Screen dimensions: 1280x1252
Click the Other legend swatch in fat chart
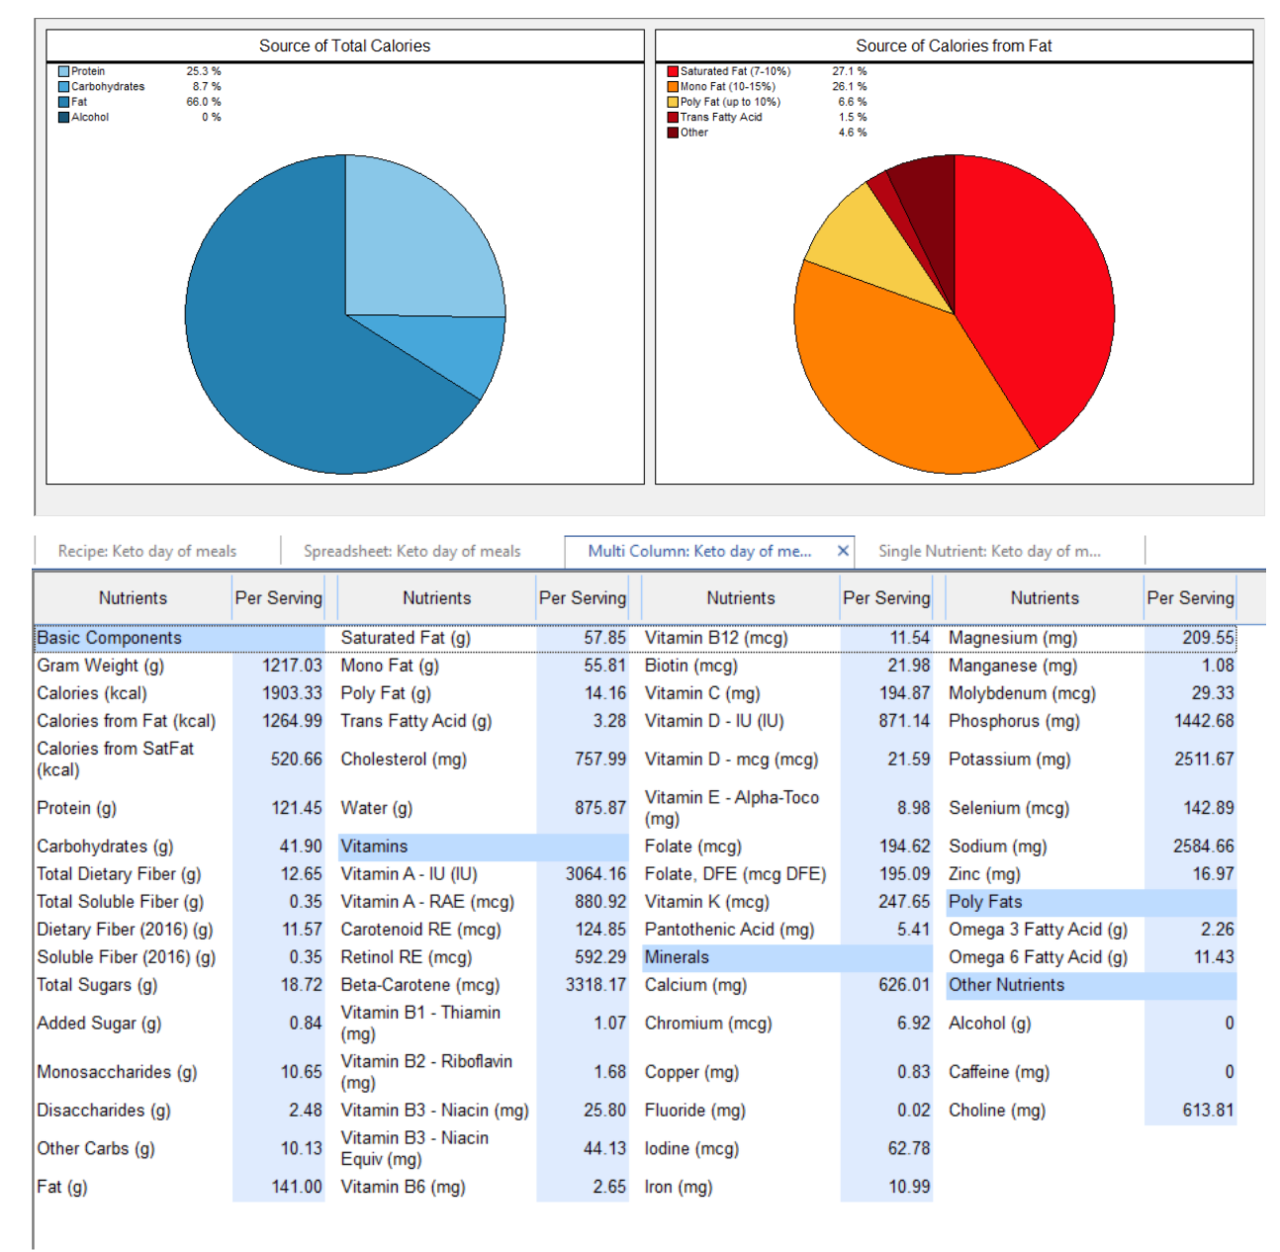[x=673, y=133]
